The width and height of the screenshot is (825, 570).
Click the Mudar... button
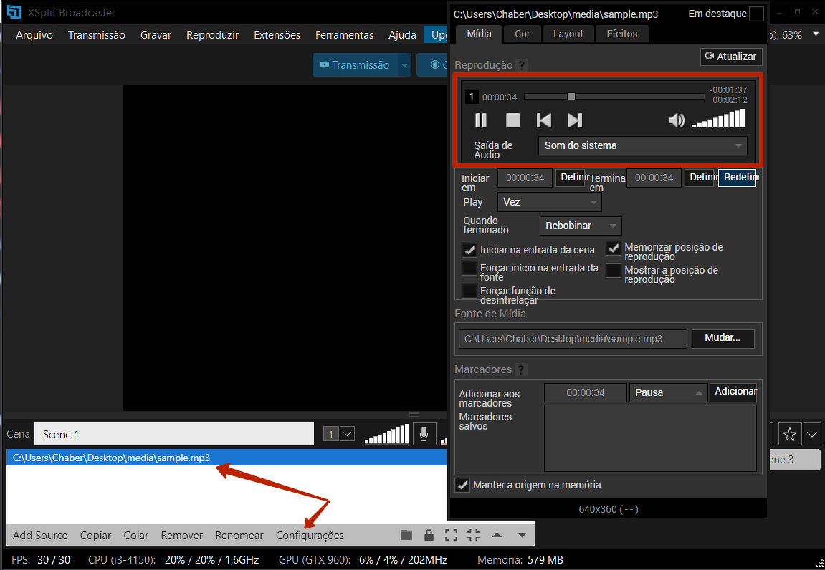723,338
